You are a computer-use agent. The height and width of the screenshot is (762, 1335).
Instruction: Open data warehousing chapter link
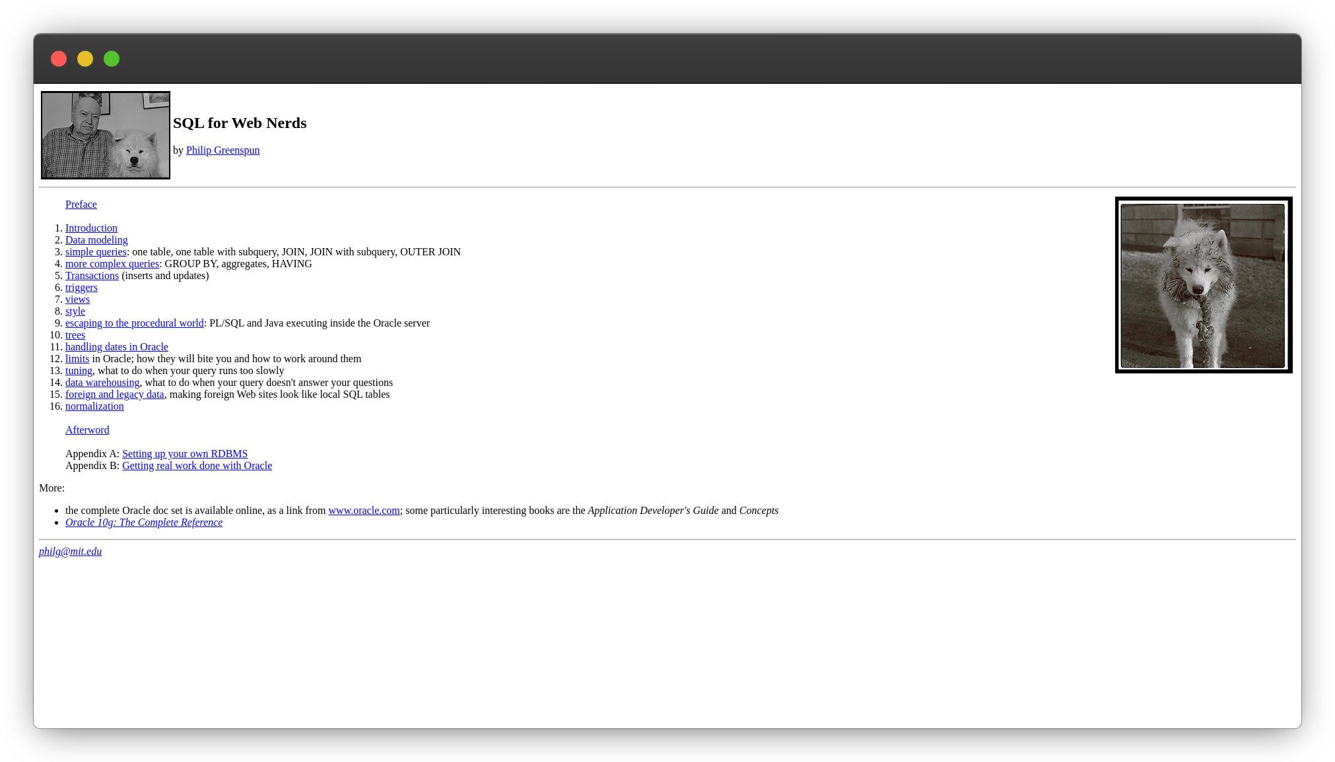[102, 382]
